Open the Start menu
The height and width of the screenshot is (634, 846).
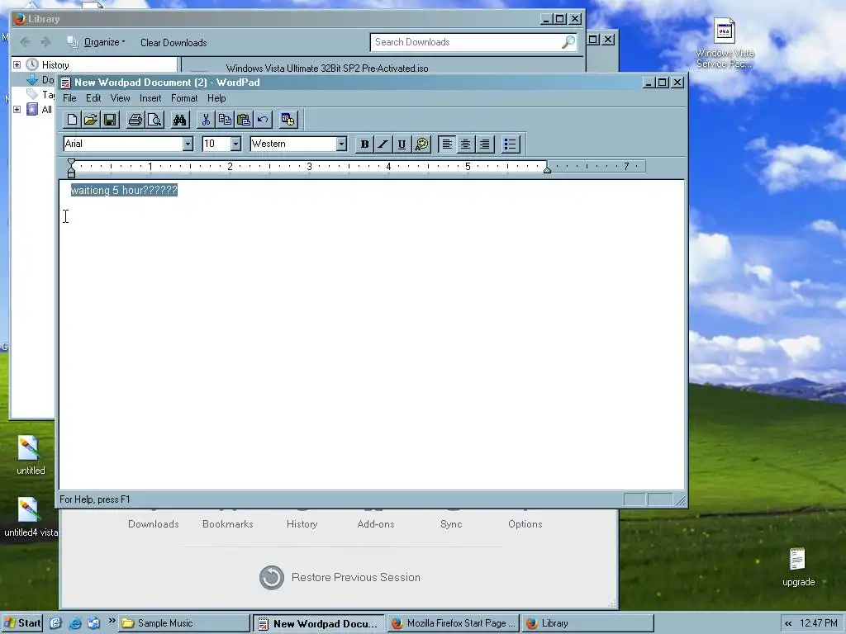click(22, 623)
